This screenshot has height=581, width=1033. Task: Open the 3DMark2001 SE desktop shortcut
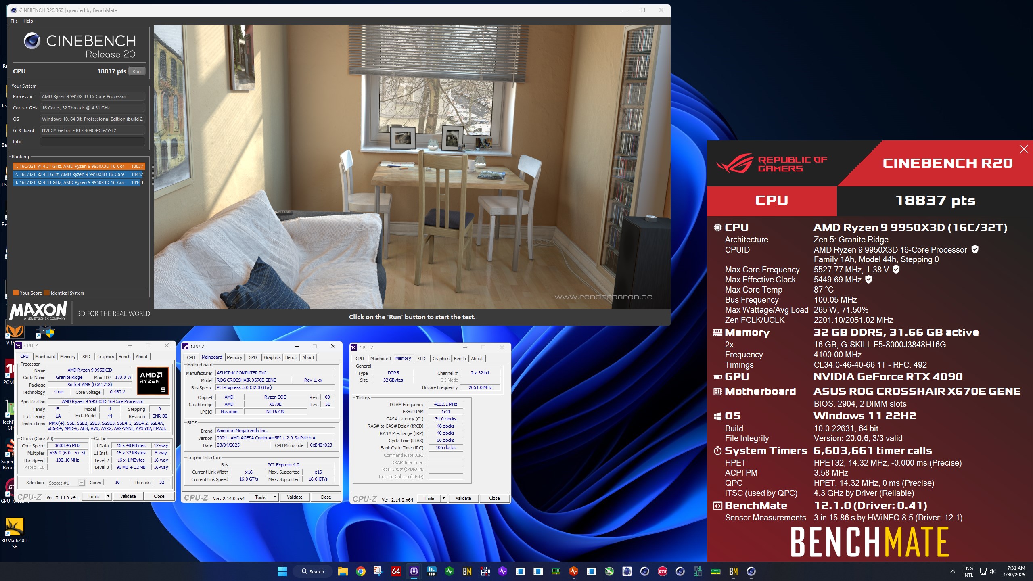(x=15, y=533)
